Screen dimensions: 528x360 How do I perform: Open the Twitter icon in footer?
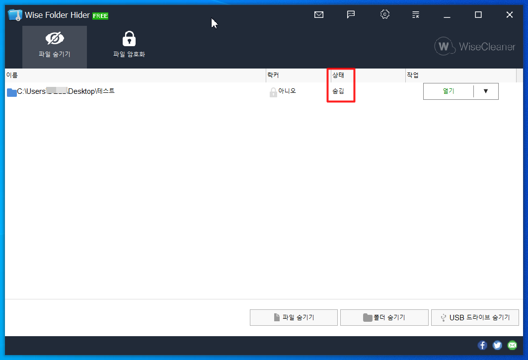tap(497, 345)
